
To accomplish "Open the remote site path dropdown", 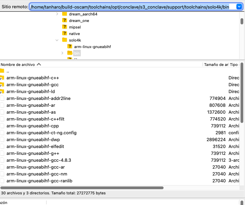I will 239,7.
